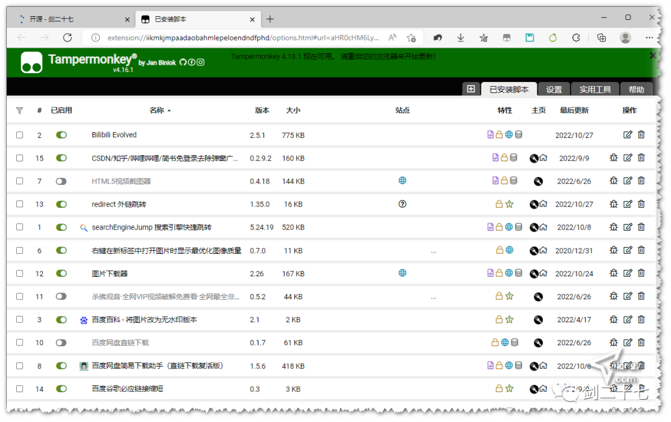Tick checkbox for searchEngineJump row
Screen dimensions: 671x422
[19, 227]
